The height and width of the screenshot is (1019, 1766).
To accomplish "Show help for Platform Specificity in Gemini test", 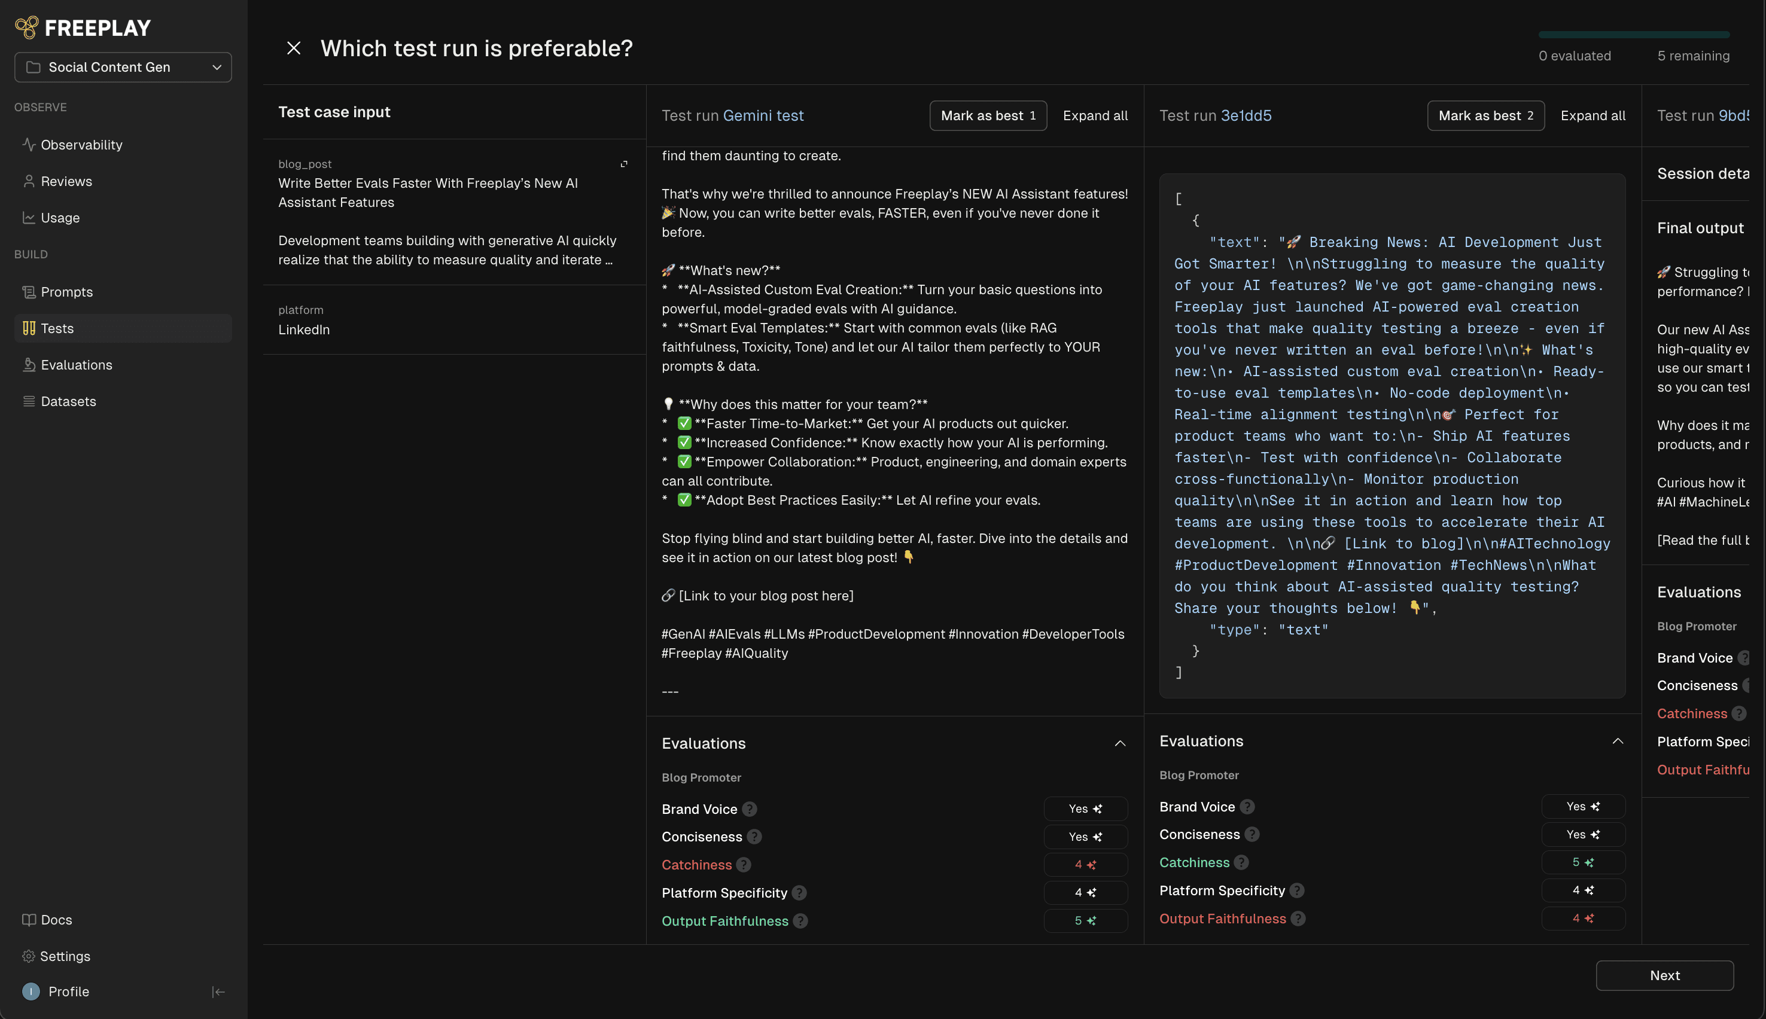I will [799, 893].
